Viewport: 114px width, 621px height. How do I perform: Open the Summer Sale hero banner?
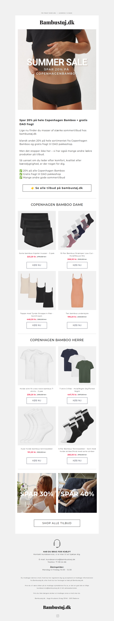(x=57, y=69)
